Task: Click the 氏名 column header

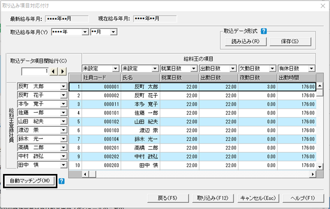Action: coord(140,78)
